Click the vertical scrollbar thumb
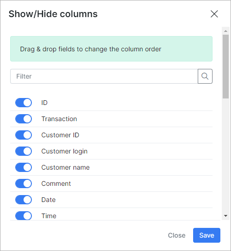Viewport: 231px width, 251px height. [225, 67]
